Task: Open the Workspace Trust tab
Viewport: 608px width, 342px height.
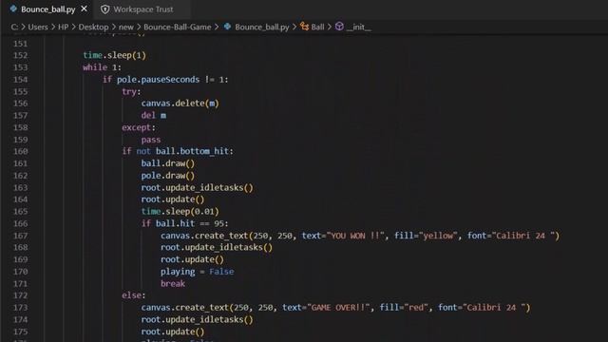Action: 142,9
